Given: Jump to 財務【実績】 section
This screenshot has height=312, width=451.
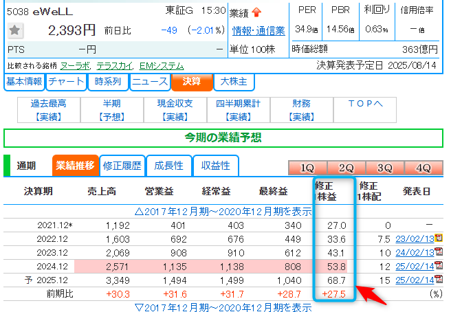Looking at the screenshot, I should coord(302,110).
